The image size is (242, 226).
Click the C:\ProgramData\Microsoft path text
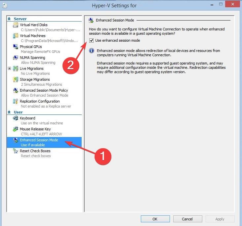(49, 41)
